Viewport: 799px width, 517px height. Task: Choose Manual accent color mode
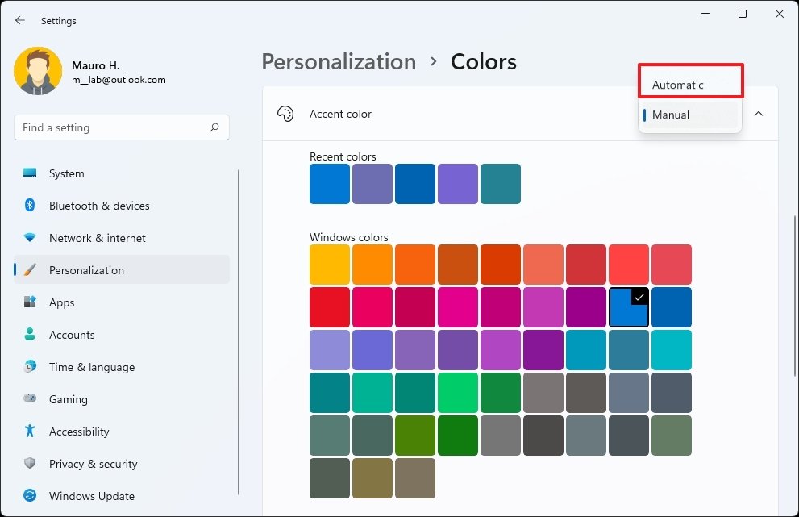pyautogui.click(x=690, y=115)
